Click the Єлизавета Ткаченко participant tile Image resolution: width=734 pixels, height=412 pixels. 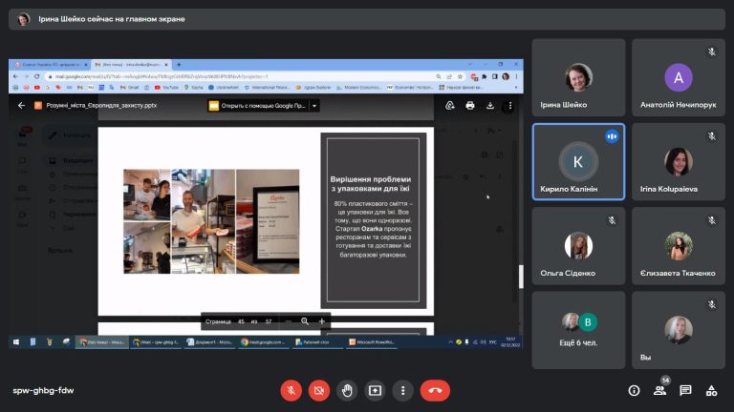(x=679, y=246)
